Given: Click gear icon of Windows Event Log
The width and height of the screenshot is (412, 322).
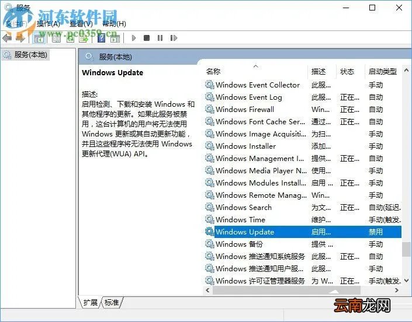Looking at the screenshot, I should point(210,97).
